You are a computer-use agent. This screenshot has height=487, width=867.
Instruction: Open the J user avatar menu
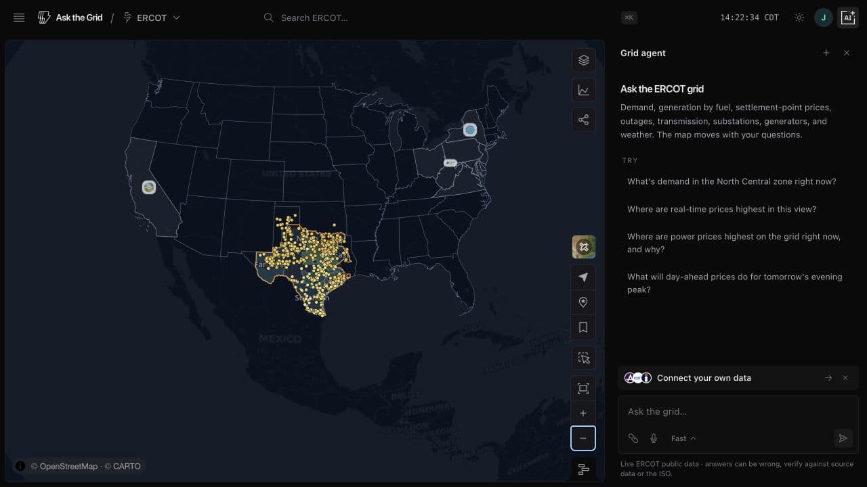tap(823, 18)
